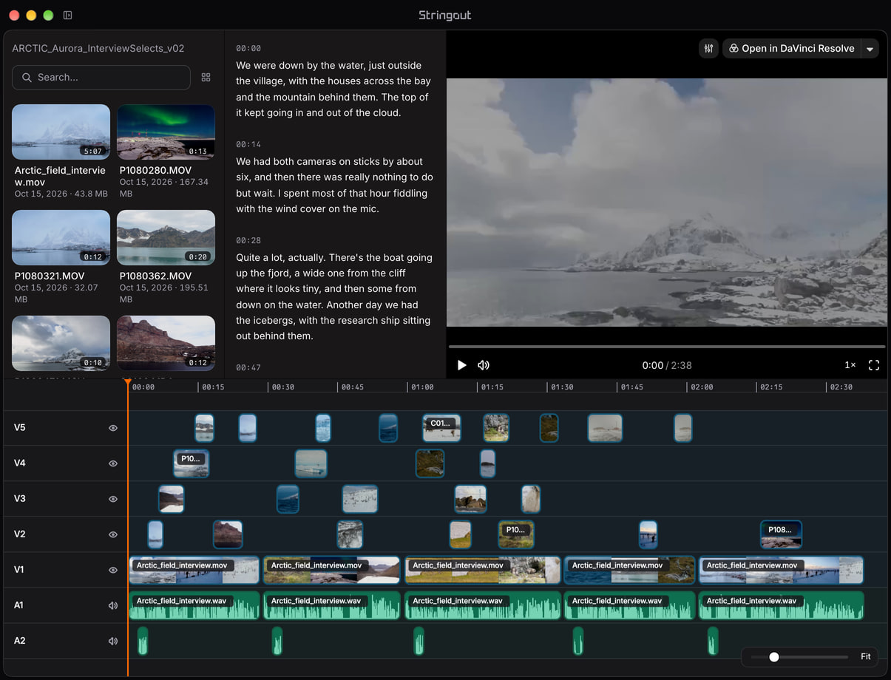Click the Fit zoom button

pyautogui.click(x=865, y=656)
